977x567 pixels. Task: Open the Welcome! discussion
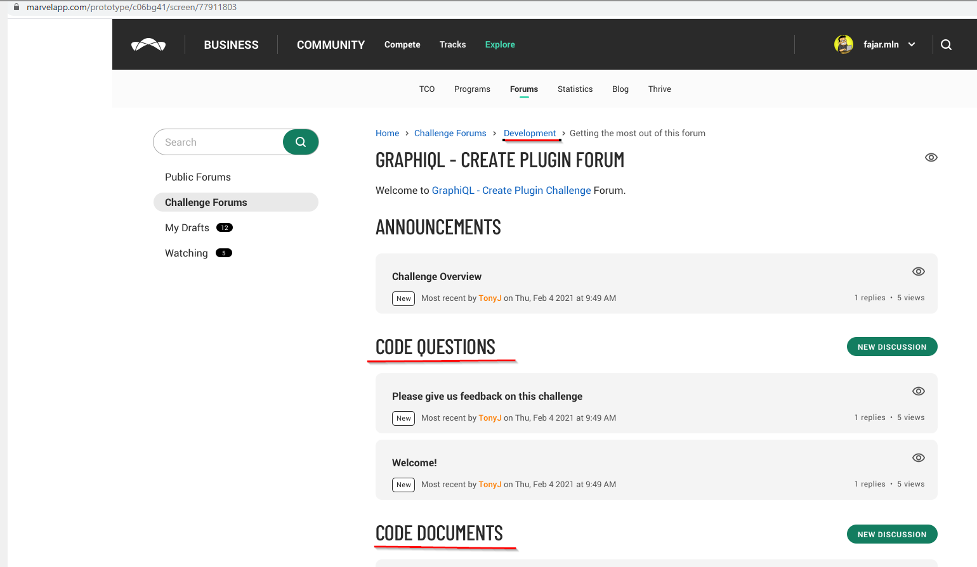pos(414,463)
